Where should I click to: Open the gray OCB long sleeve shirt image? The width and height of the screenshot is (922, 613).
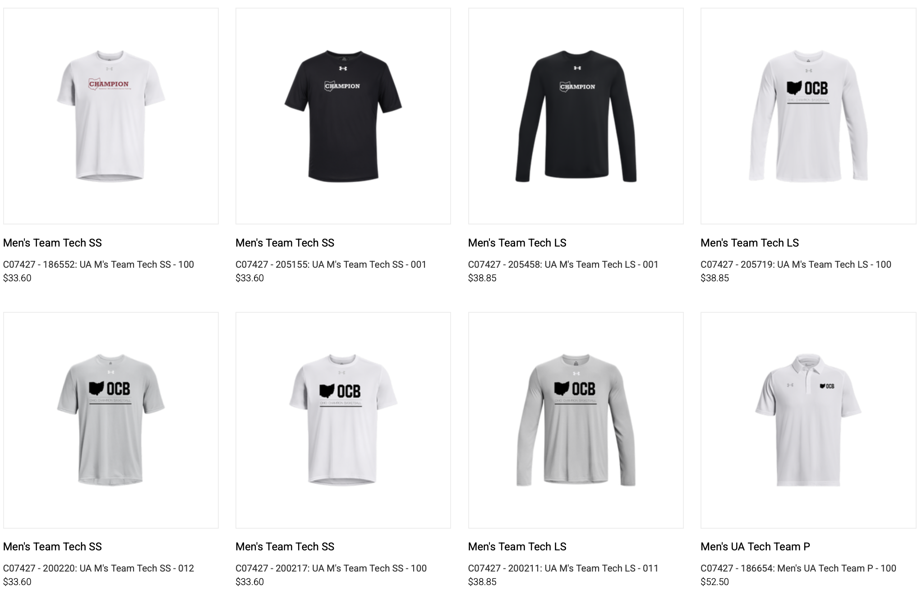click(576, 420)
